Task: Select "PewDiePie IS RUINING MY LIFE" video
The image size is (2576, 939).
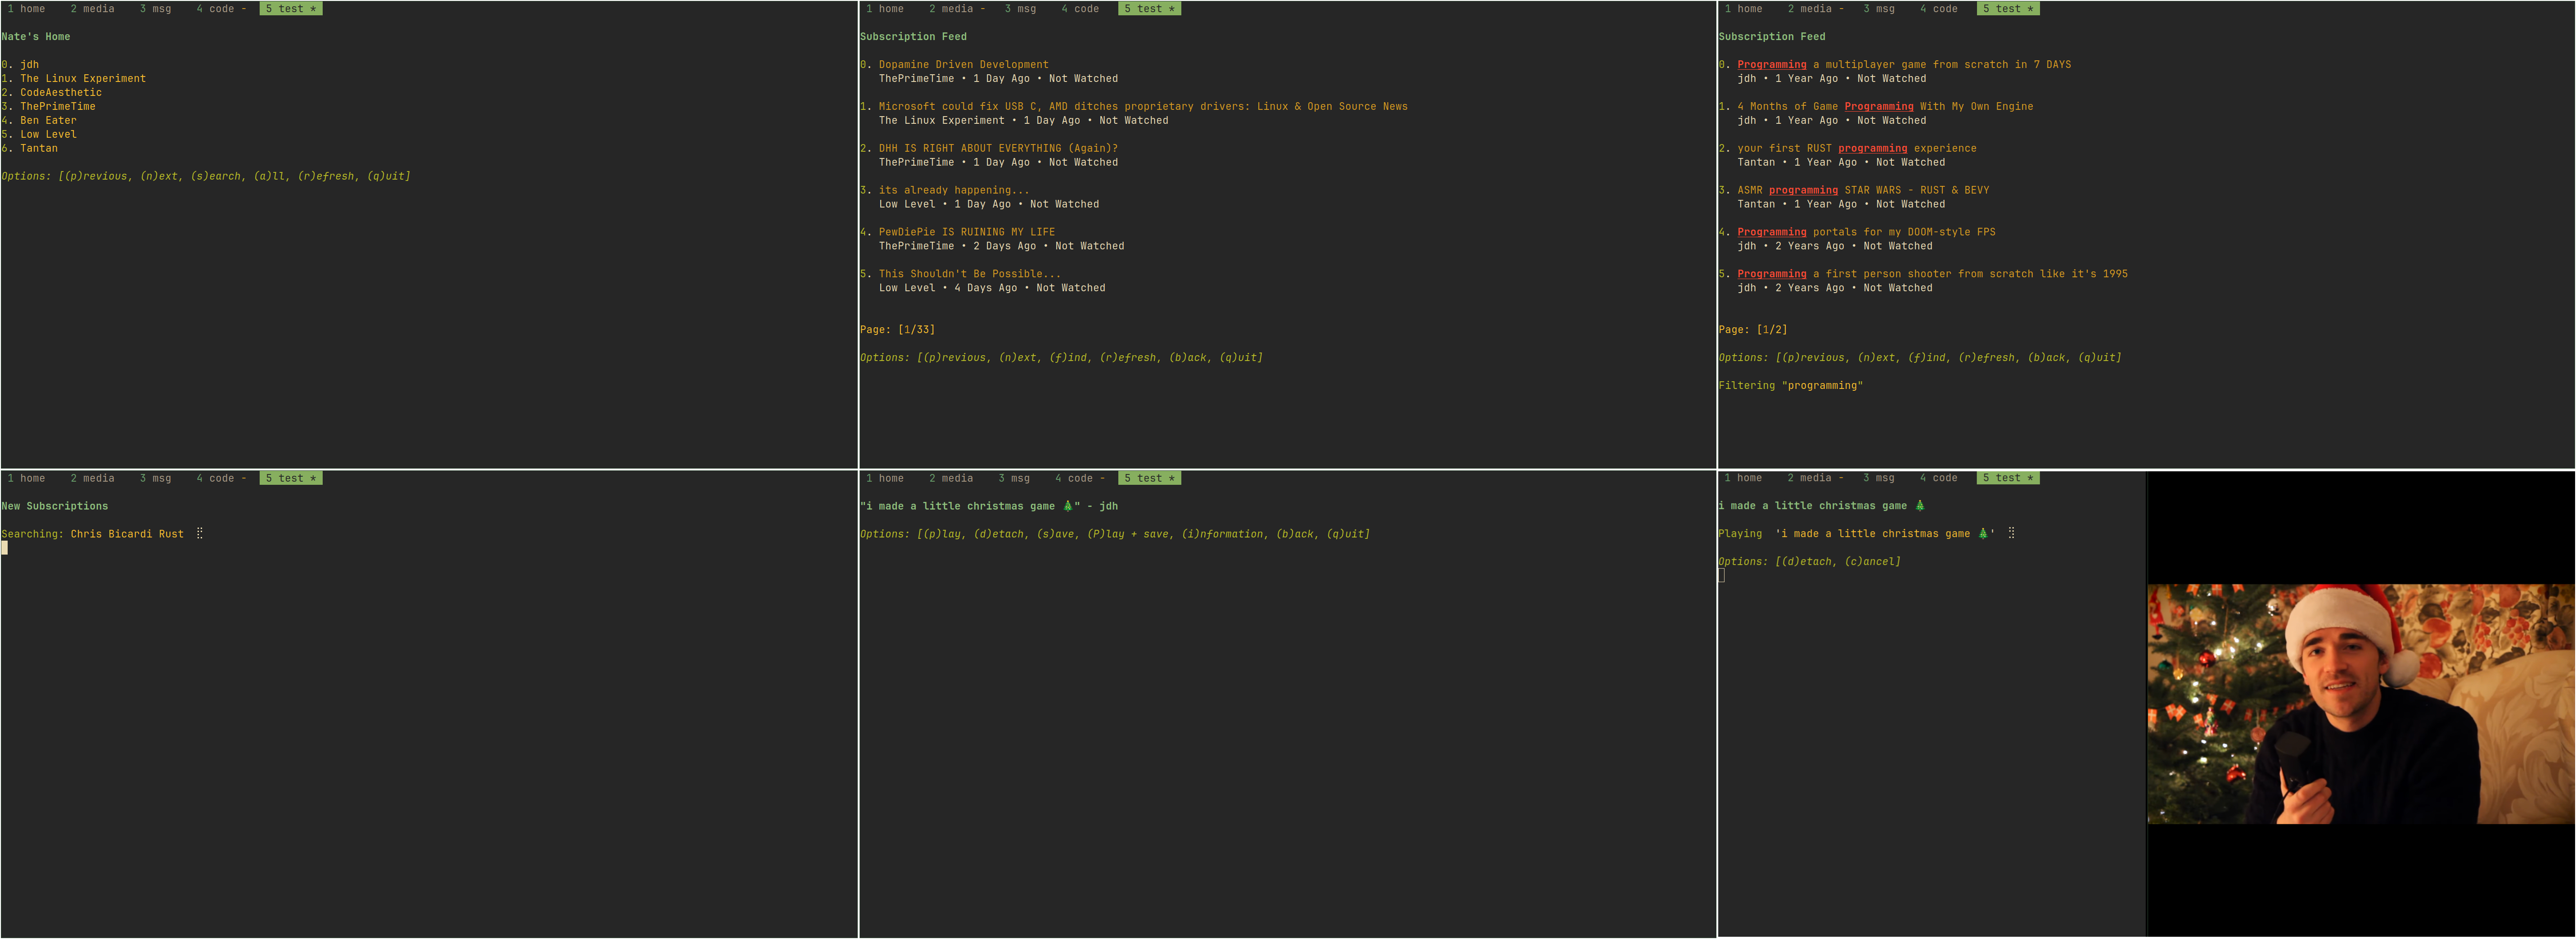Action: 966,231
